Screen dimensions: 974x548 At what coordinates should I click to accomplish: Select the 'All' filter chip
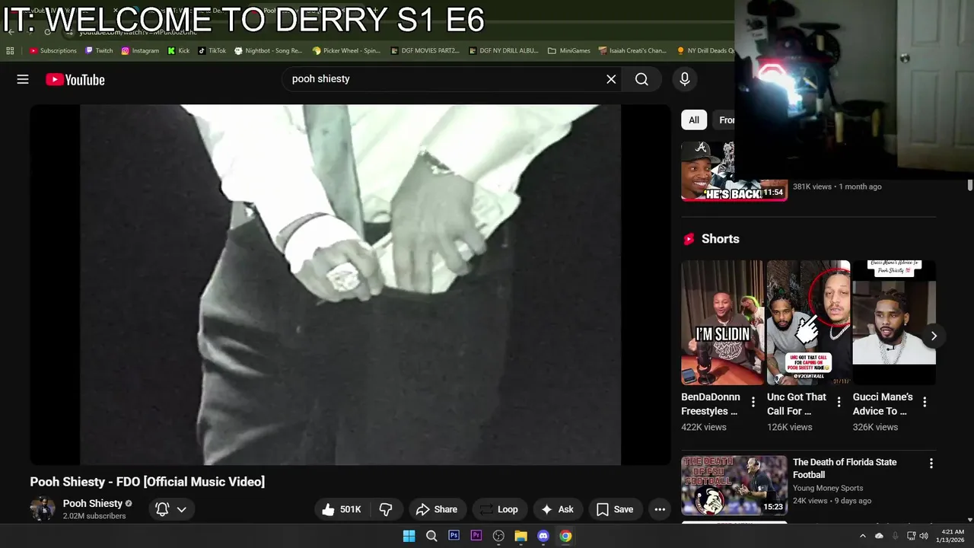[x=694, y=119]
